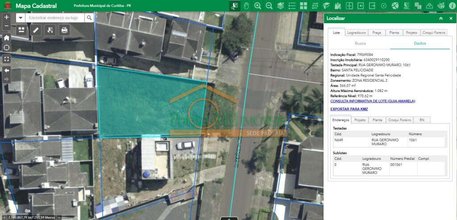Select the Pan hand tool
This screenshot has height=220, width=457.
point(246,6)
